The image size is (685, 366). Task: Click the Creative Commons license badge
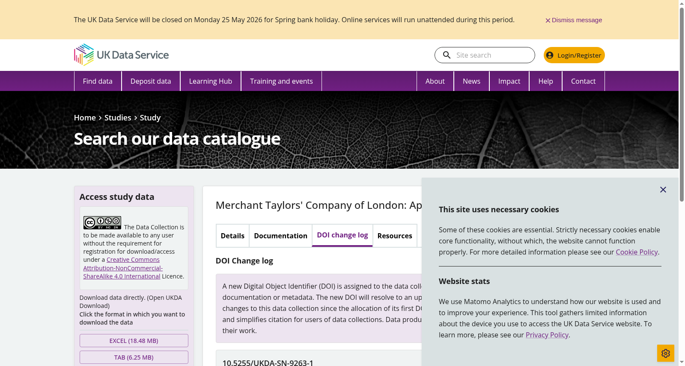102,223
